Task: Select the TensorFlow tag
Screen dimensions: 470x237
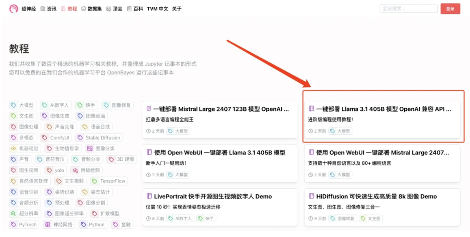Action: click(109, 181)
